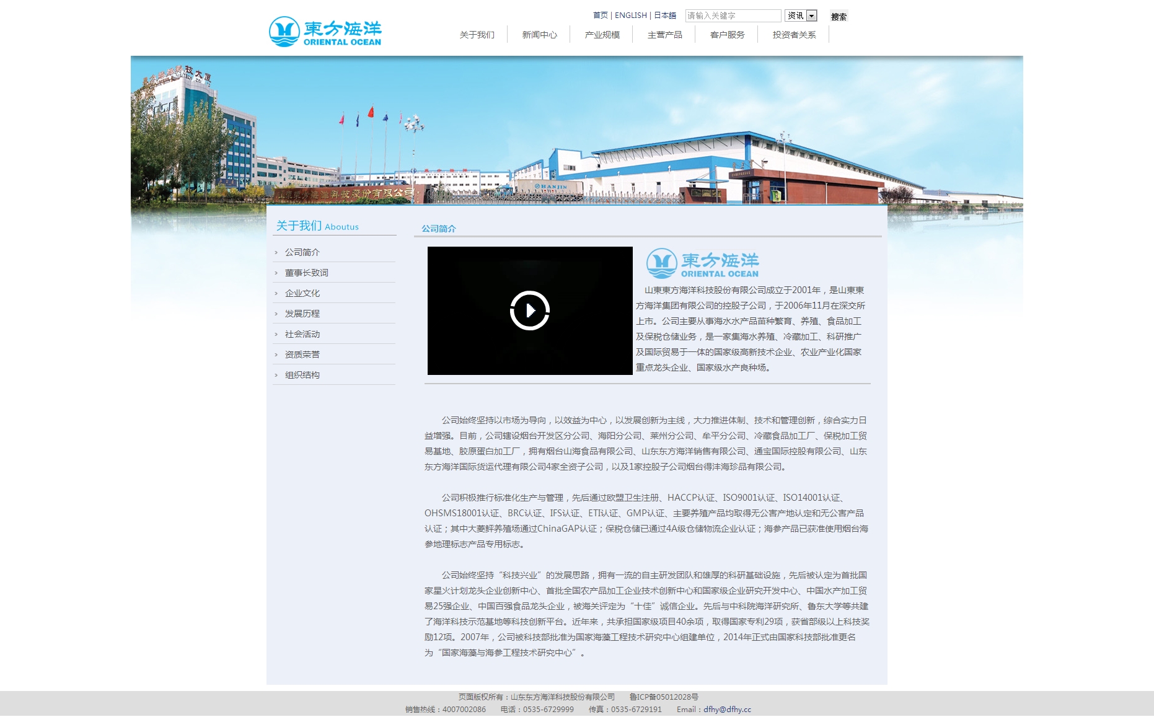The width and height of the screenshot is (1154, 722).
Task: Switch site language to 日本語
Action: pos(665,15)
